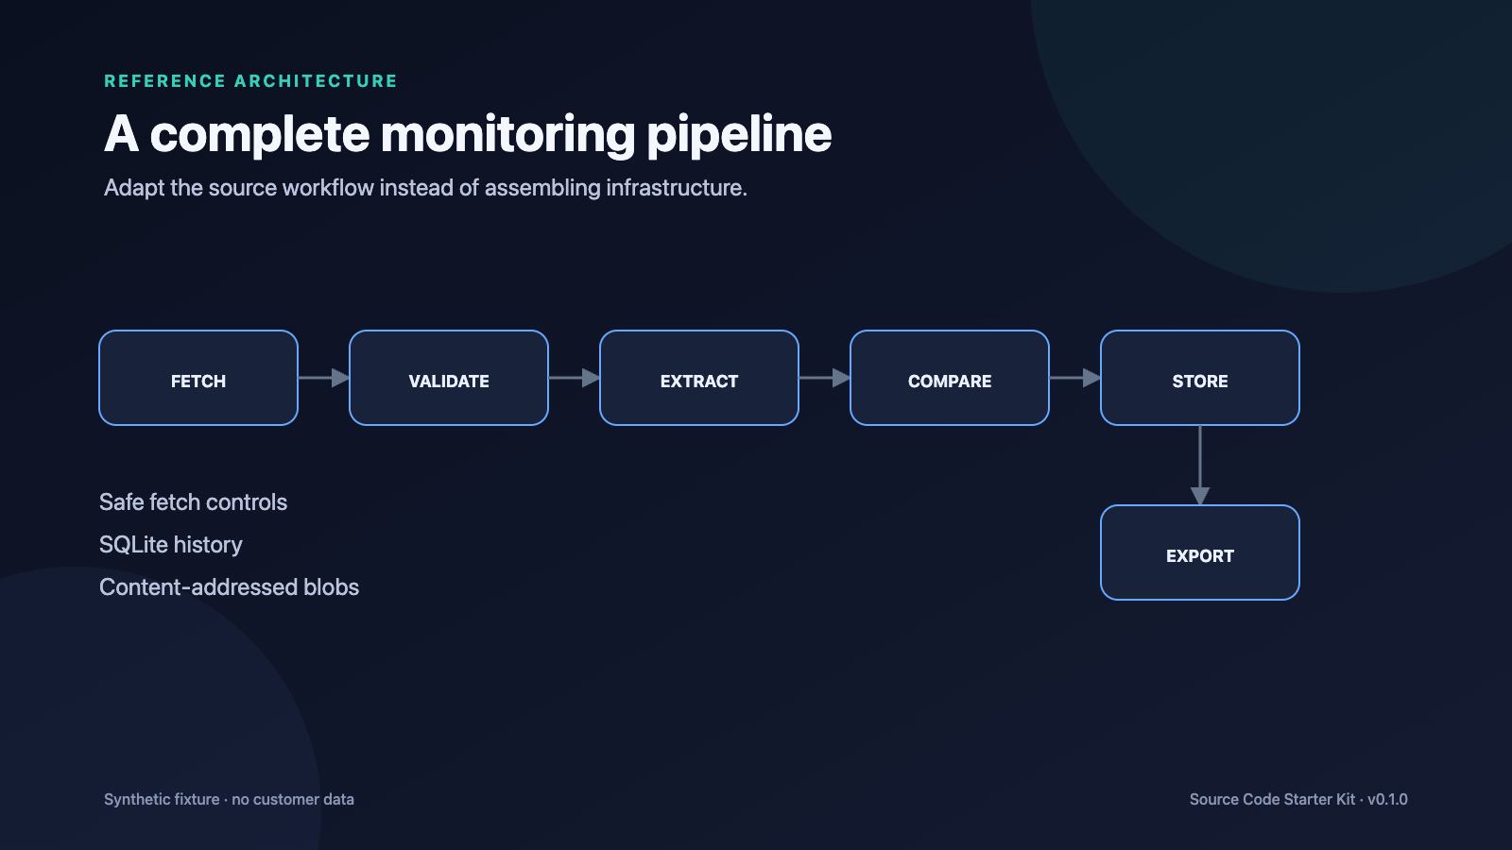Image resolution: width=1512 pixels, height=850 pixels.
Task: Select the subtitle starting 'Adapt the source workflow'
Action: point(425,188)
